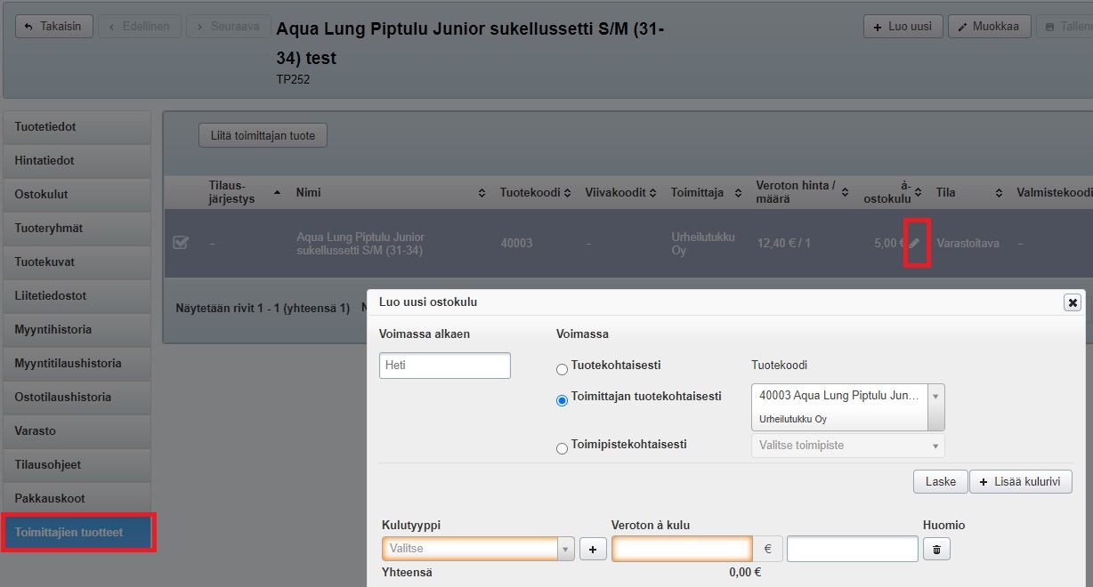Close the Luo uusi ostokulu dialog
Image resolution: width=1093 pixels, height=587 pixels.
tap(1073, 302)
